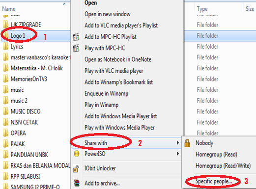Sort by the Type column header
Screen dimensions: 256x189
pos(202,9)
